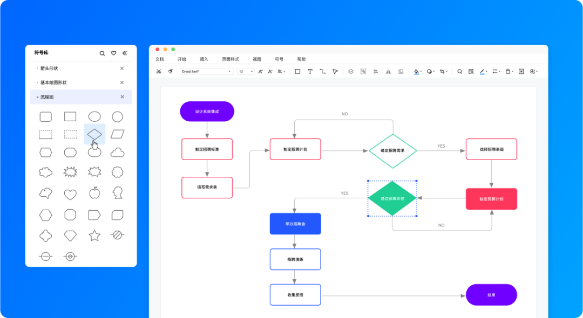Viewport: 583px width, 318px height.
Task: Expand the 箭头形状 category
Action: click(49, 68)
